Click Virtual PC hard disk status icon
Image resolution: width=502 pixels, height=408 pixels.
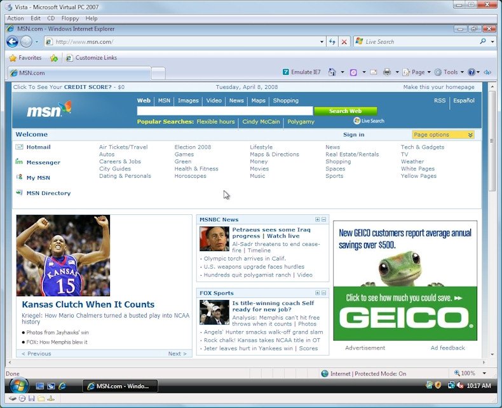tap(13, 398)
